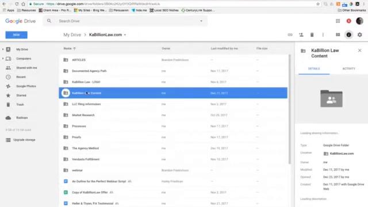Open the settings gear icon
Image resolution: width=368 pixels, height=207 pixels.
[x=359, y=34]
